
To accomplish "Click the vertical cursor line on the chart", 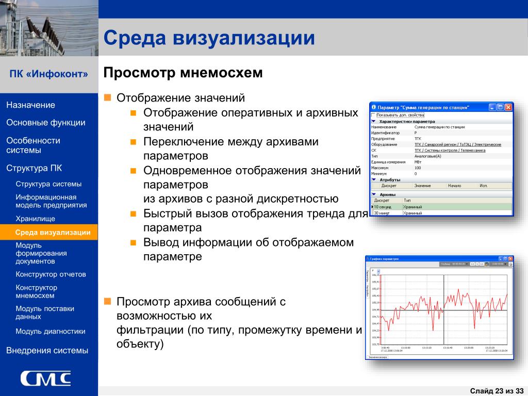I will [x=444, y=310].
